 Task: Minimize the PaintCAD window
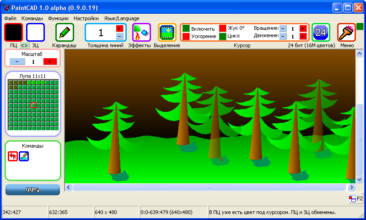pyautogui.click(x=337, y=8)
